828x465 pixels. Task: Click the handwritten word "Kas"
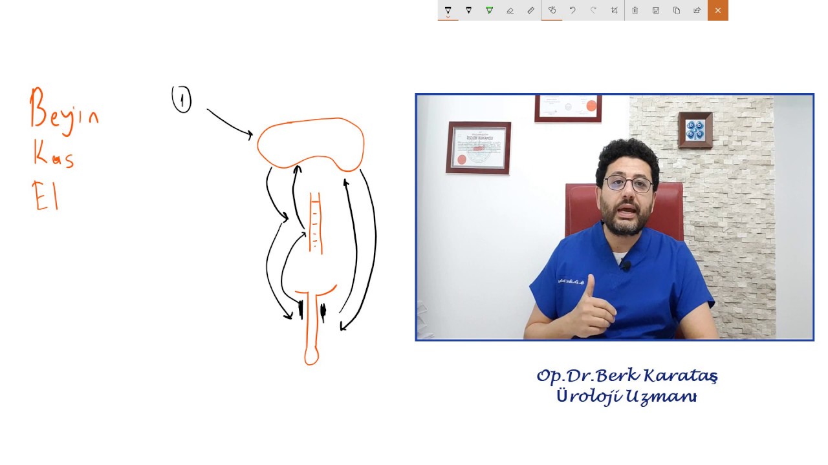pos(54,155)
